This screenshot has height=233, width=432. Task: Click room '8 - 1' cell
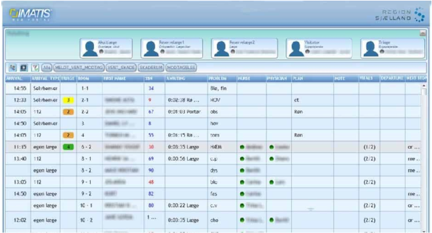pyautogui.click(x=90, y=158)
